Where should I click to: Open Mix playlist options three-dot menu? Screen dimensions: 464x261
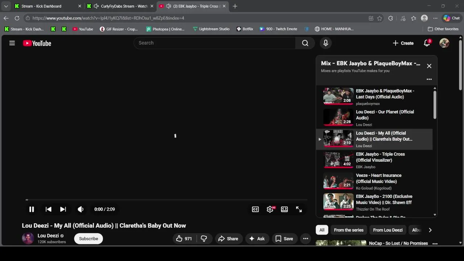429,79
